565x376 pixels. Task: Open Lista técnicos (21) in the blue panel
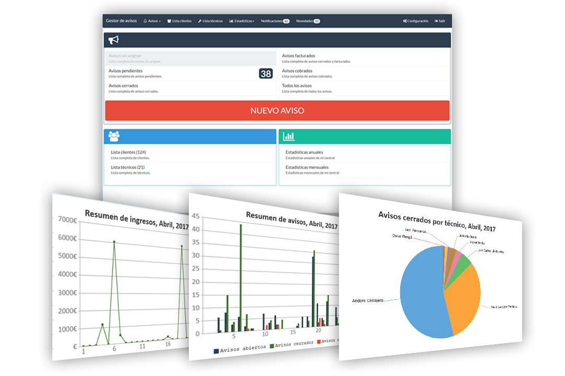[x=128, y=168]
